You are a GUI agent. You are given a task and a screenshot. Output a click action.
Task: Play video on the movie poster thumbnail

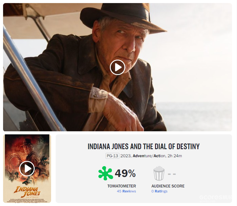point(27,169)
